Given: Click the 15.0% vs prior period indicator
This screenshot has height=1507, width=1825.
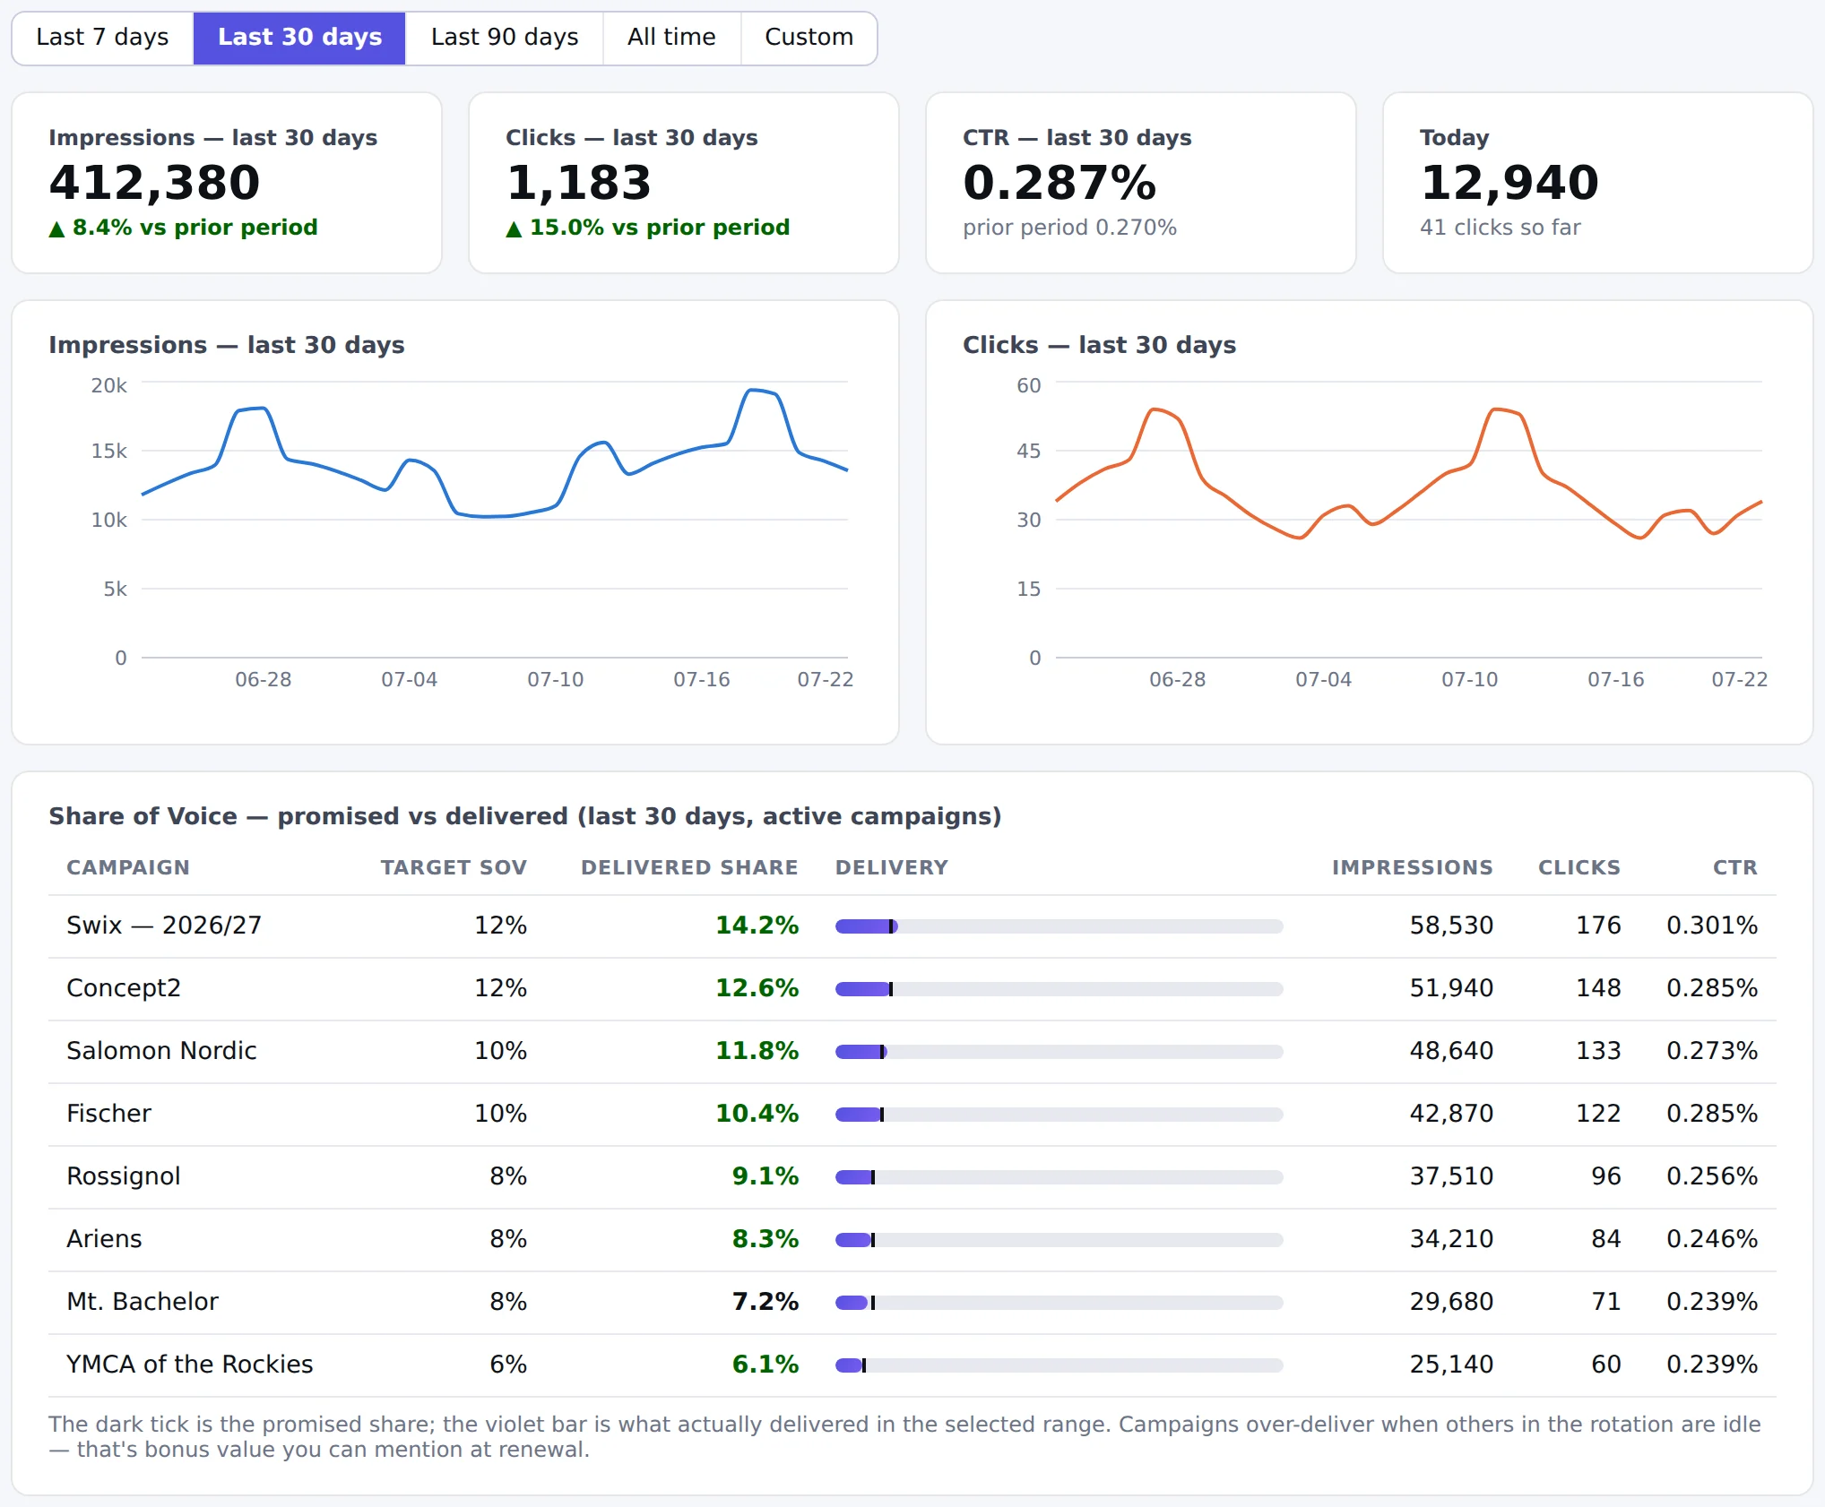Looking at the screenshot, I should click(x=647, y=228).
